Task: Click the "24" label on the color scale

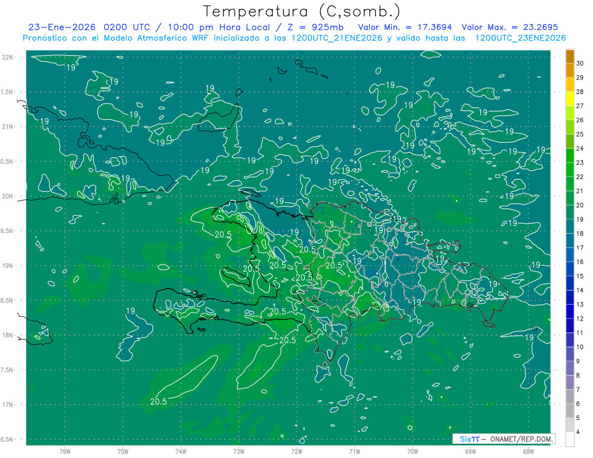Action: [x=580, y=149]
